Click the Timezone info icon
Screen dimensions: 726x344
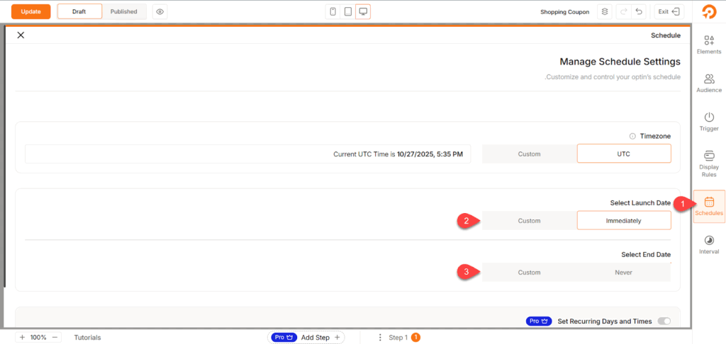click(x=632, y=137)
